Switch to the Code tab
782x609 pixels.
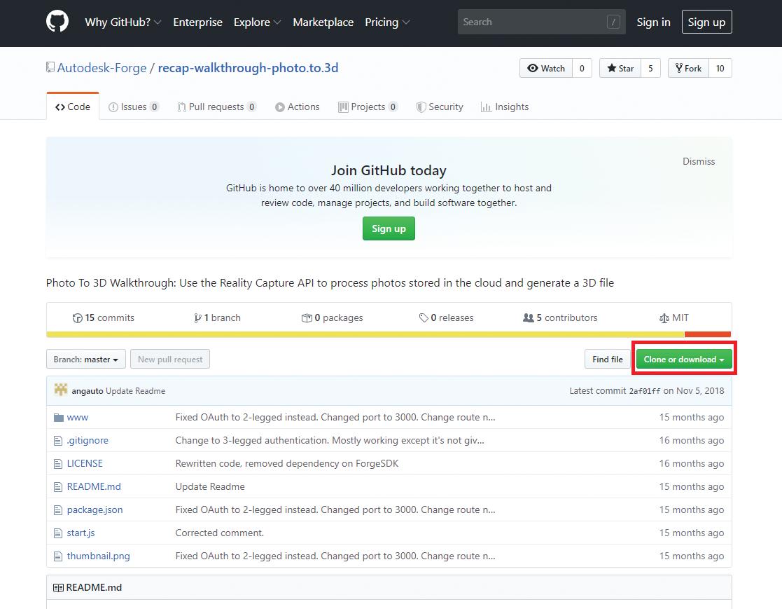point(73,107)
